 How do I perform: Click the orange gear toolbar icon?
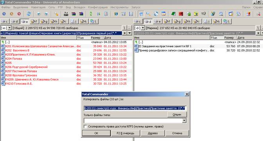click(x=11, y=14)
